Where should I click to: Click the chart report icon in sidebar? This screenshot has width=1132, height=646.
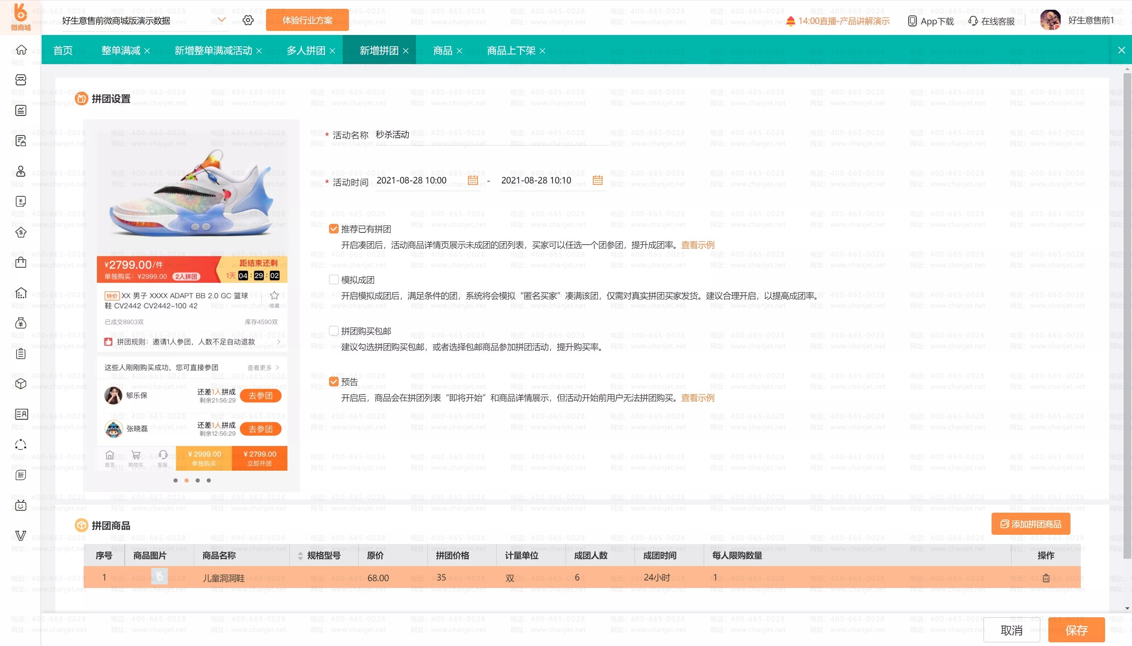click(x=21, y=110)
